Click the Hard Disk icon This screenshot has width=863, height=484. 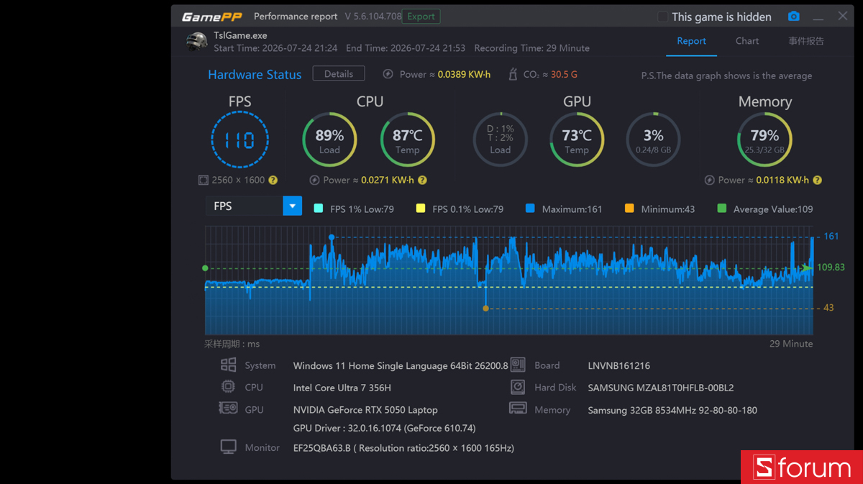coord(518,387)
